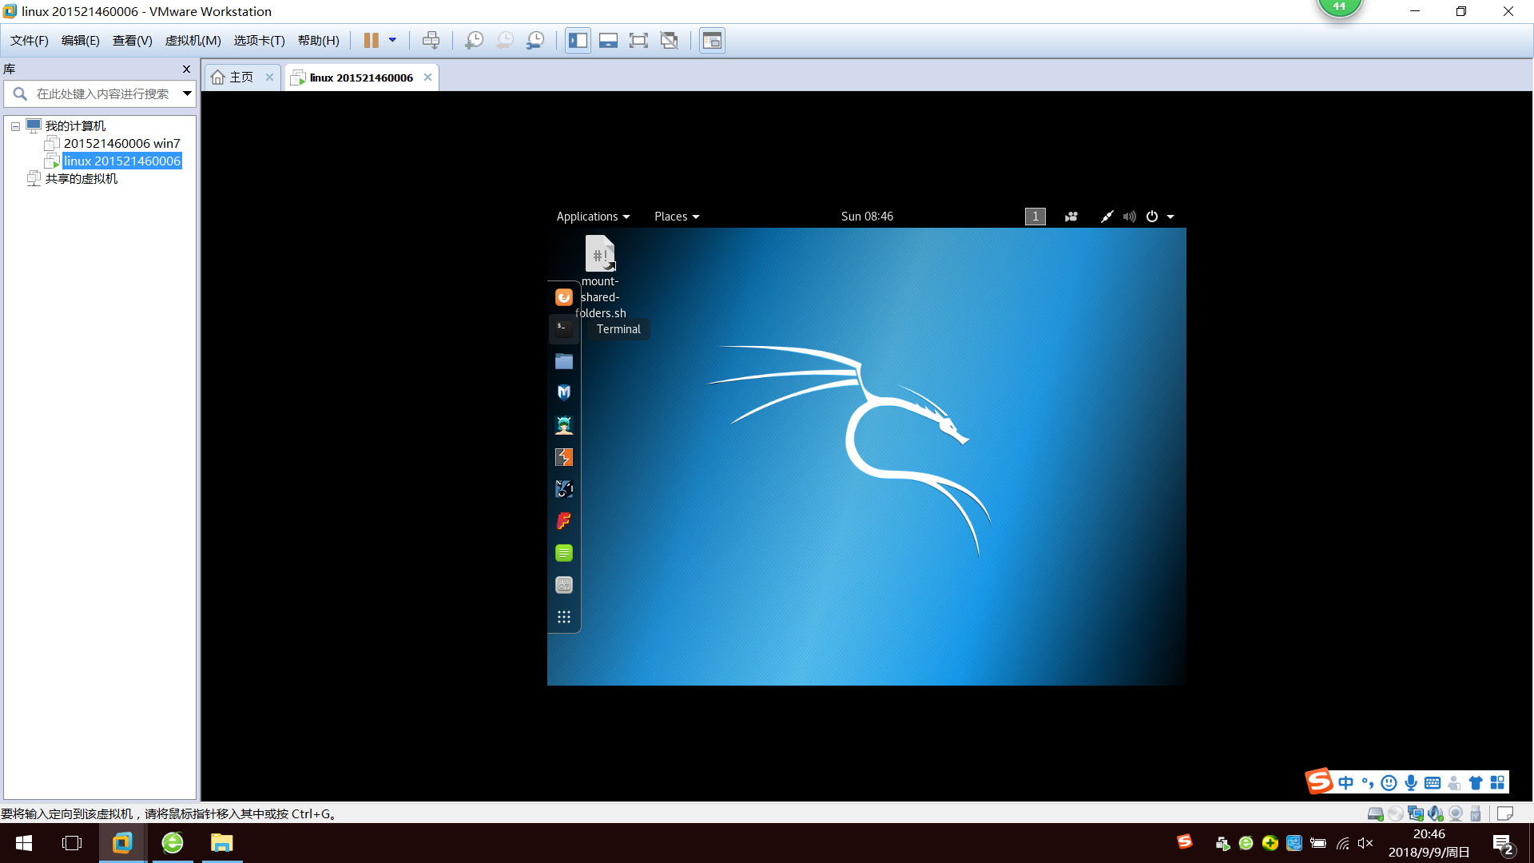
Task: Open mount-shared-folders.sh desktop file
Action: [x=600, y=254]
